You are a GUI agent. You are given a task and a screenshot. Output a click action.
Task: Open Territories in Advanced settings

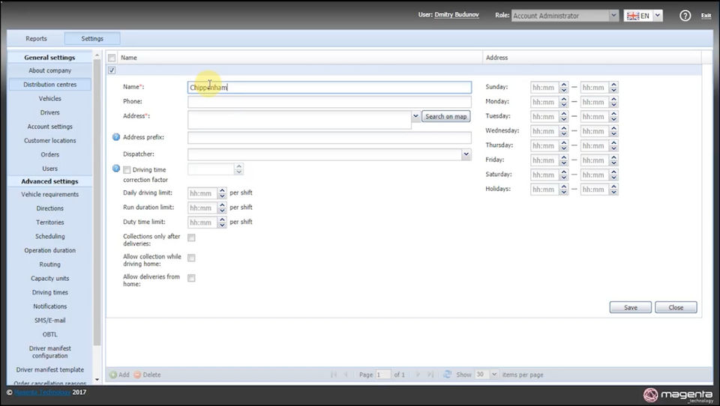point(50,222)
